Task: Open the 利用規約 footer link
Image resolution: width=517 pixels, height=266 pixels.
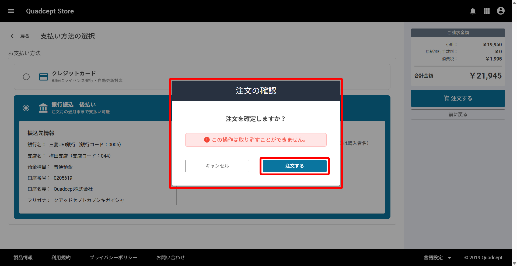Action: 61,258
